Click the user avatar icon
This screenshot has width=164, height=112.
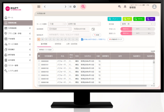[154, 7]
